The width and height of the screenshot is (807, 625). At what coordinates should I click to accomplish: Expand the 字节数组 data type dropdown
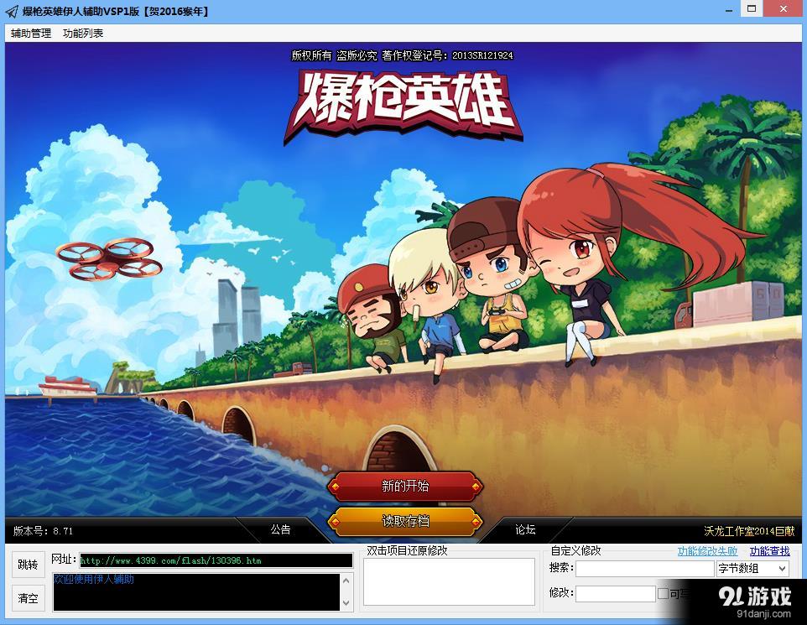pos(752,569)
